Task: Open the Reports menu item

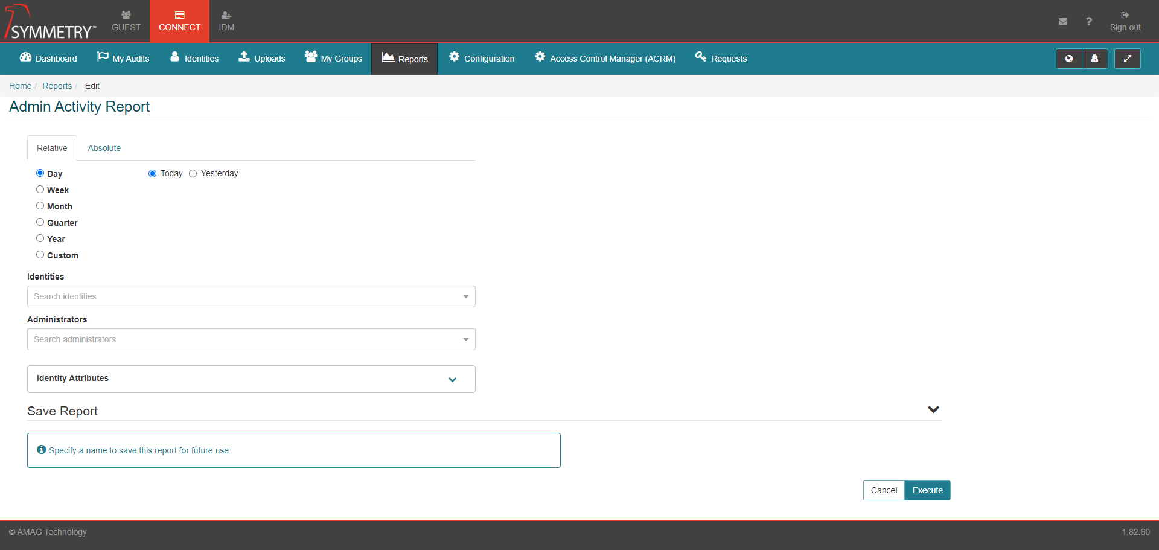Action: coord(404,59)
